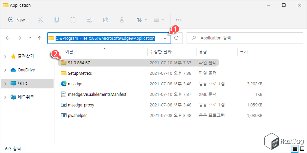Go up one folder level

point(40,38)
